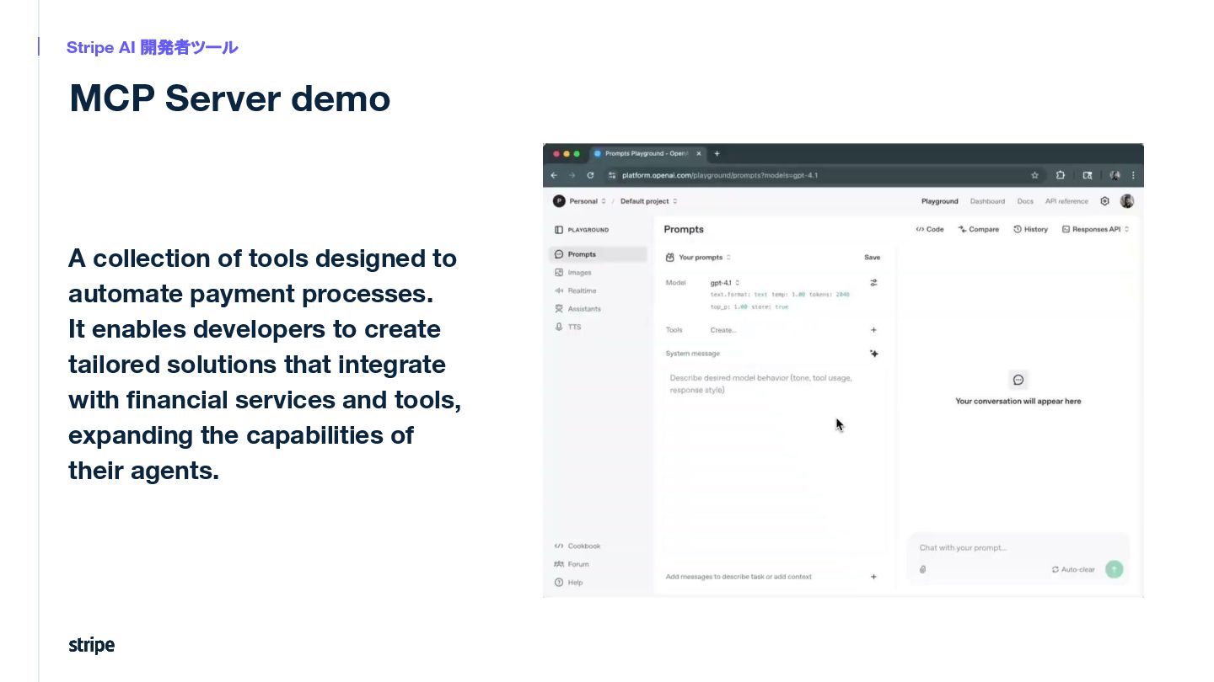Viewport: 1214px width, 682px height.
Task: Toggle the Auto-clear option
Action: pos(1073,570)
